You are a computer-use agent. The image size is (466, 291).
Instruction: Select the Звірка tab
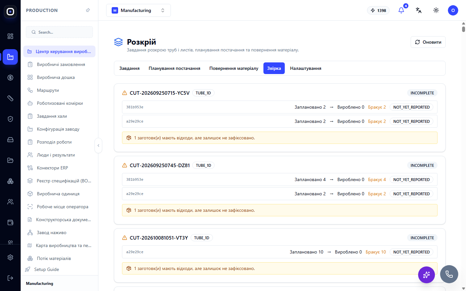click(274, 68)
